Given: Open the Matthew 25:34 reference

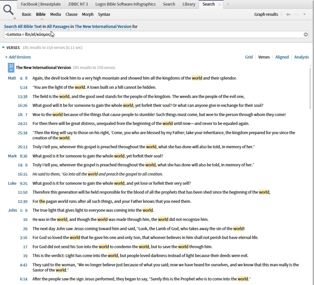Looking at the screenshot, I should [22, 133].
